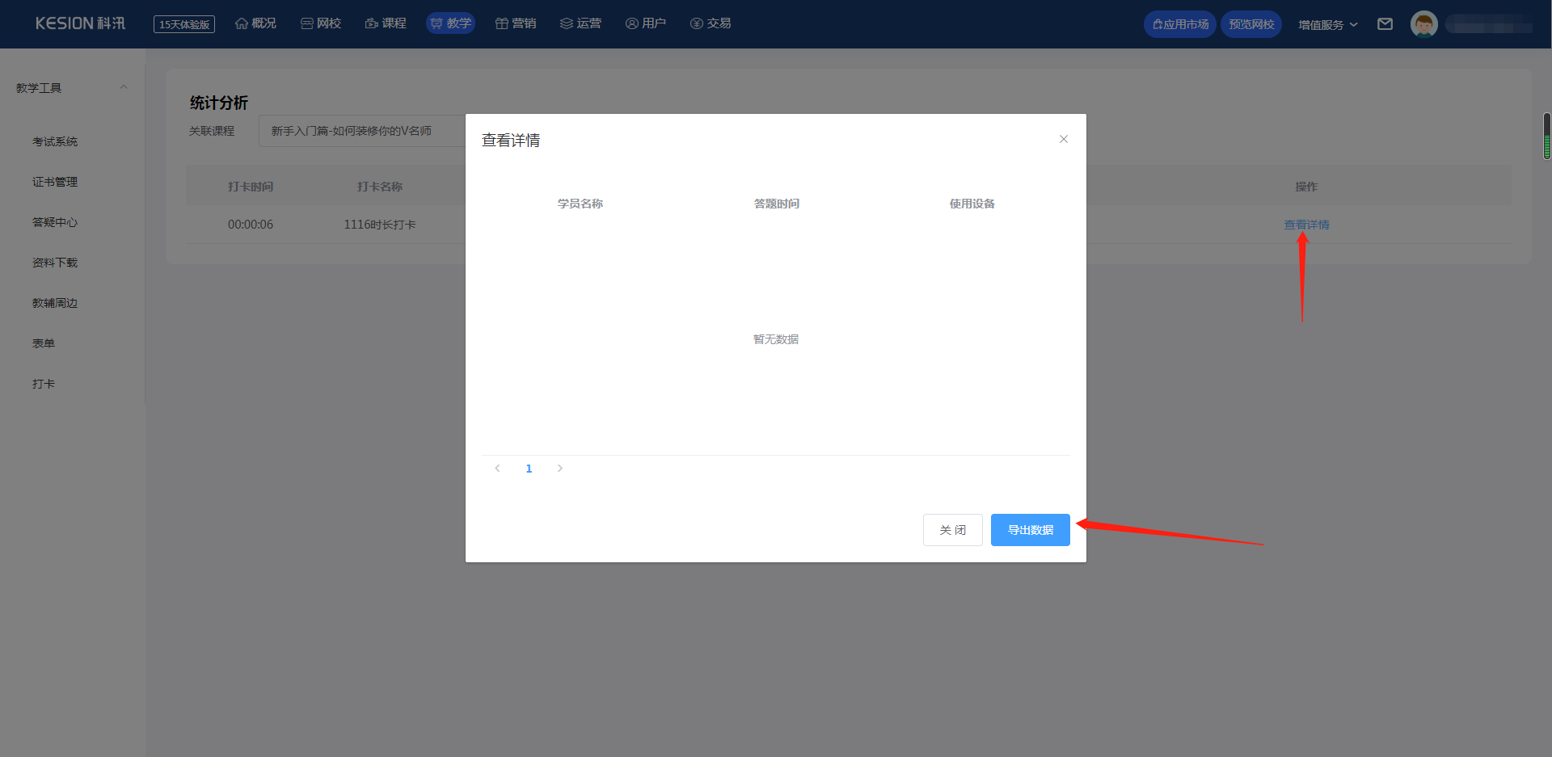Click the 导出数据 button
This screenshot has width=1552, height=757.
(x=1030, y=530)
